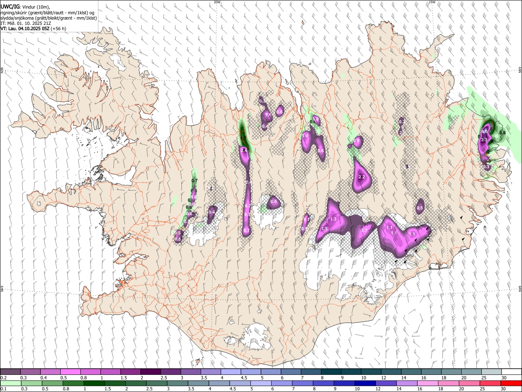Click the violet swatch at 12 in lower legend

[x=385, y=383]
